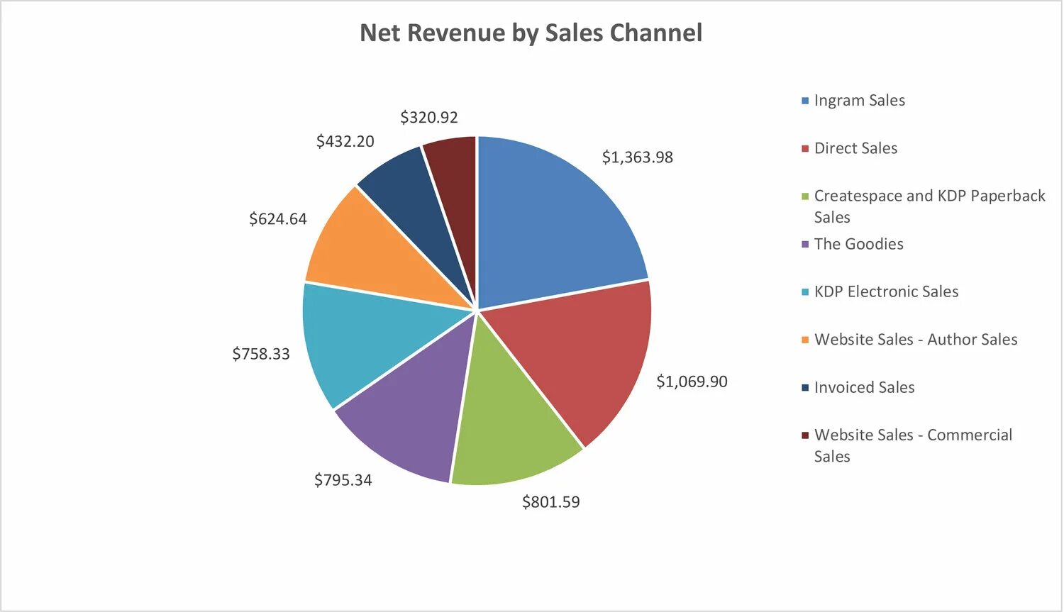The width and height of the screenshot is (1064, 612).
Task: Select Createspace and KDP Paperback Sales legend text
Action: pyautogui.click(x=929, y=206)
